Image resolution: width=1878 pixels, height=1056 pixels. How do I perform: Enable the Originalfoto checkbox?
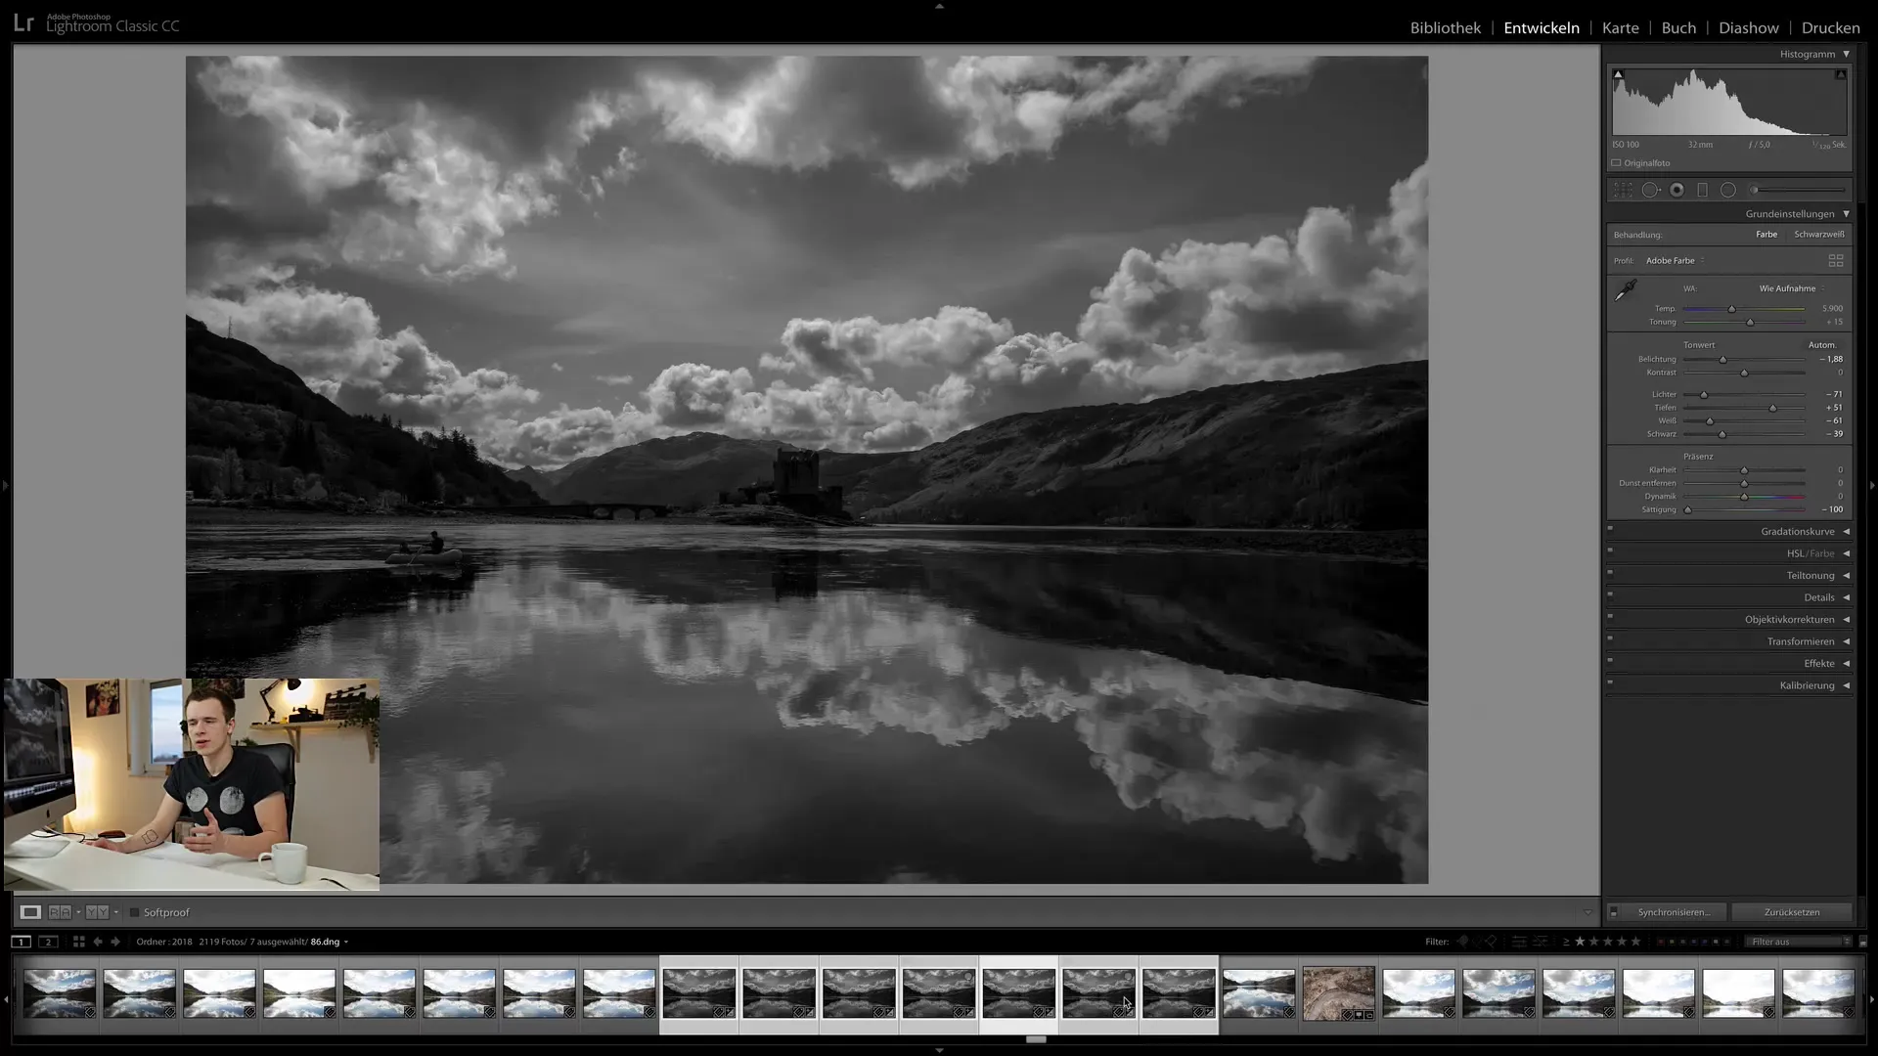[1616, 163]
